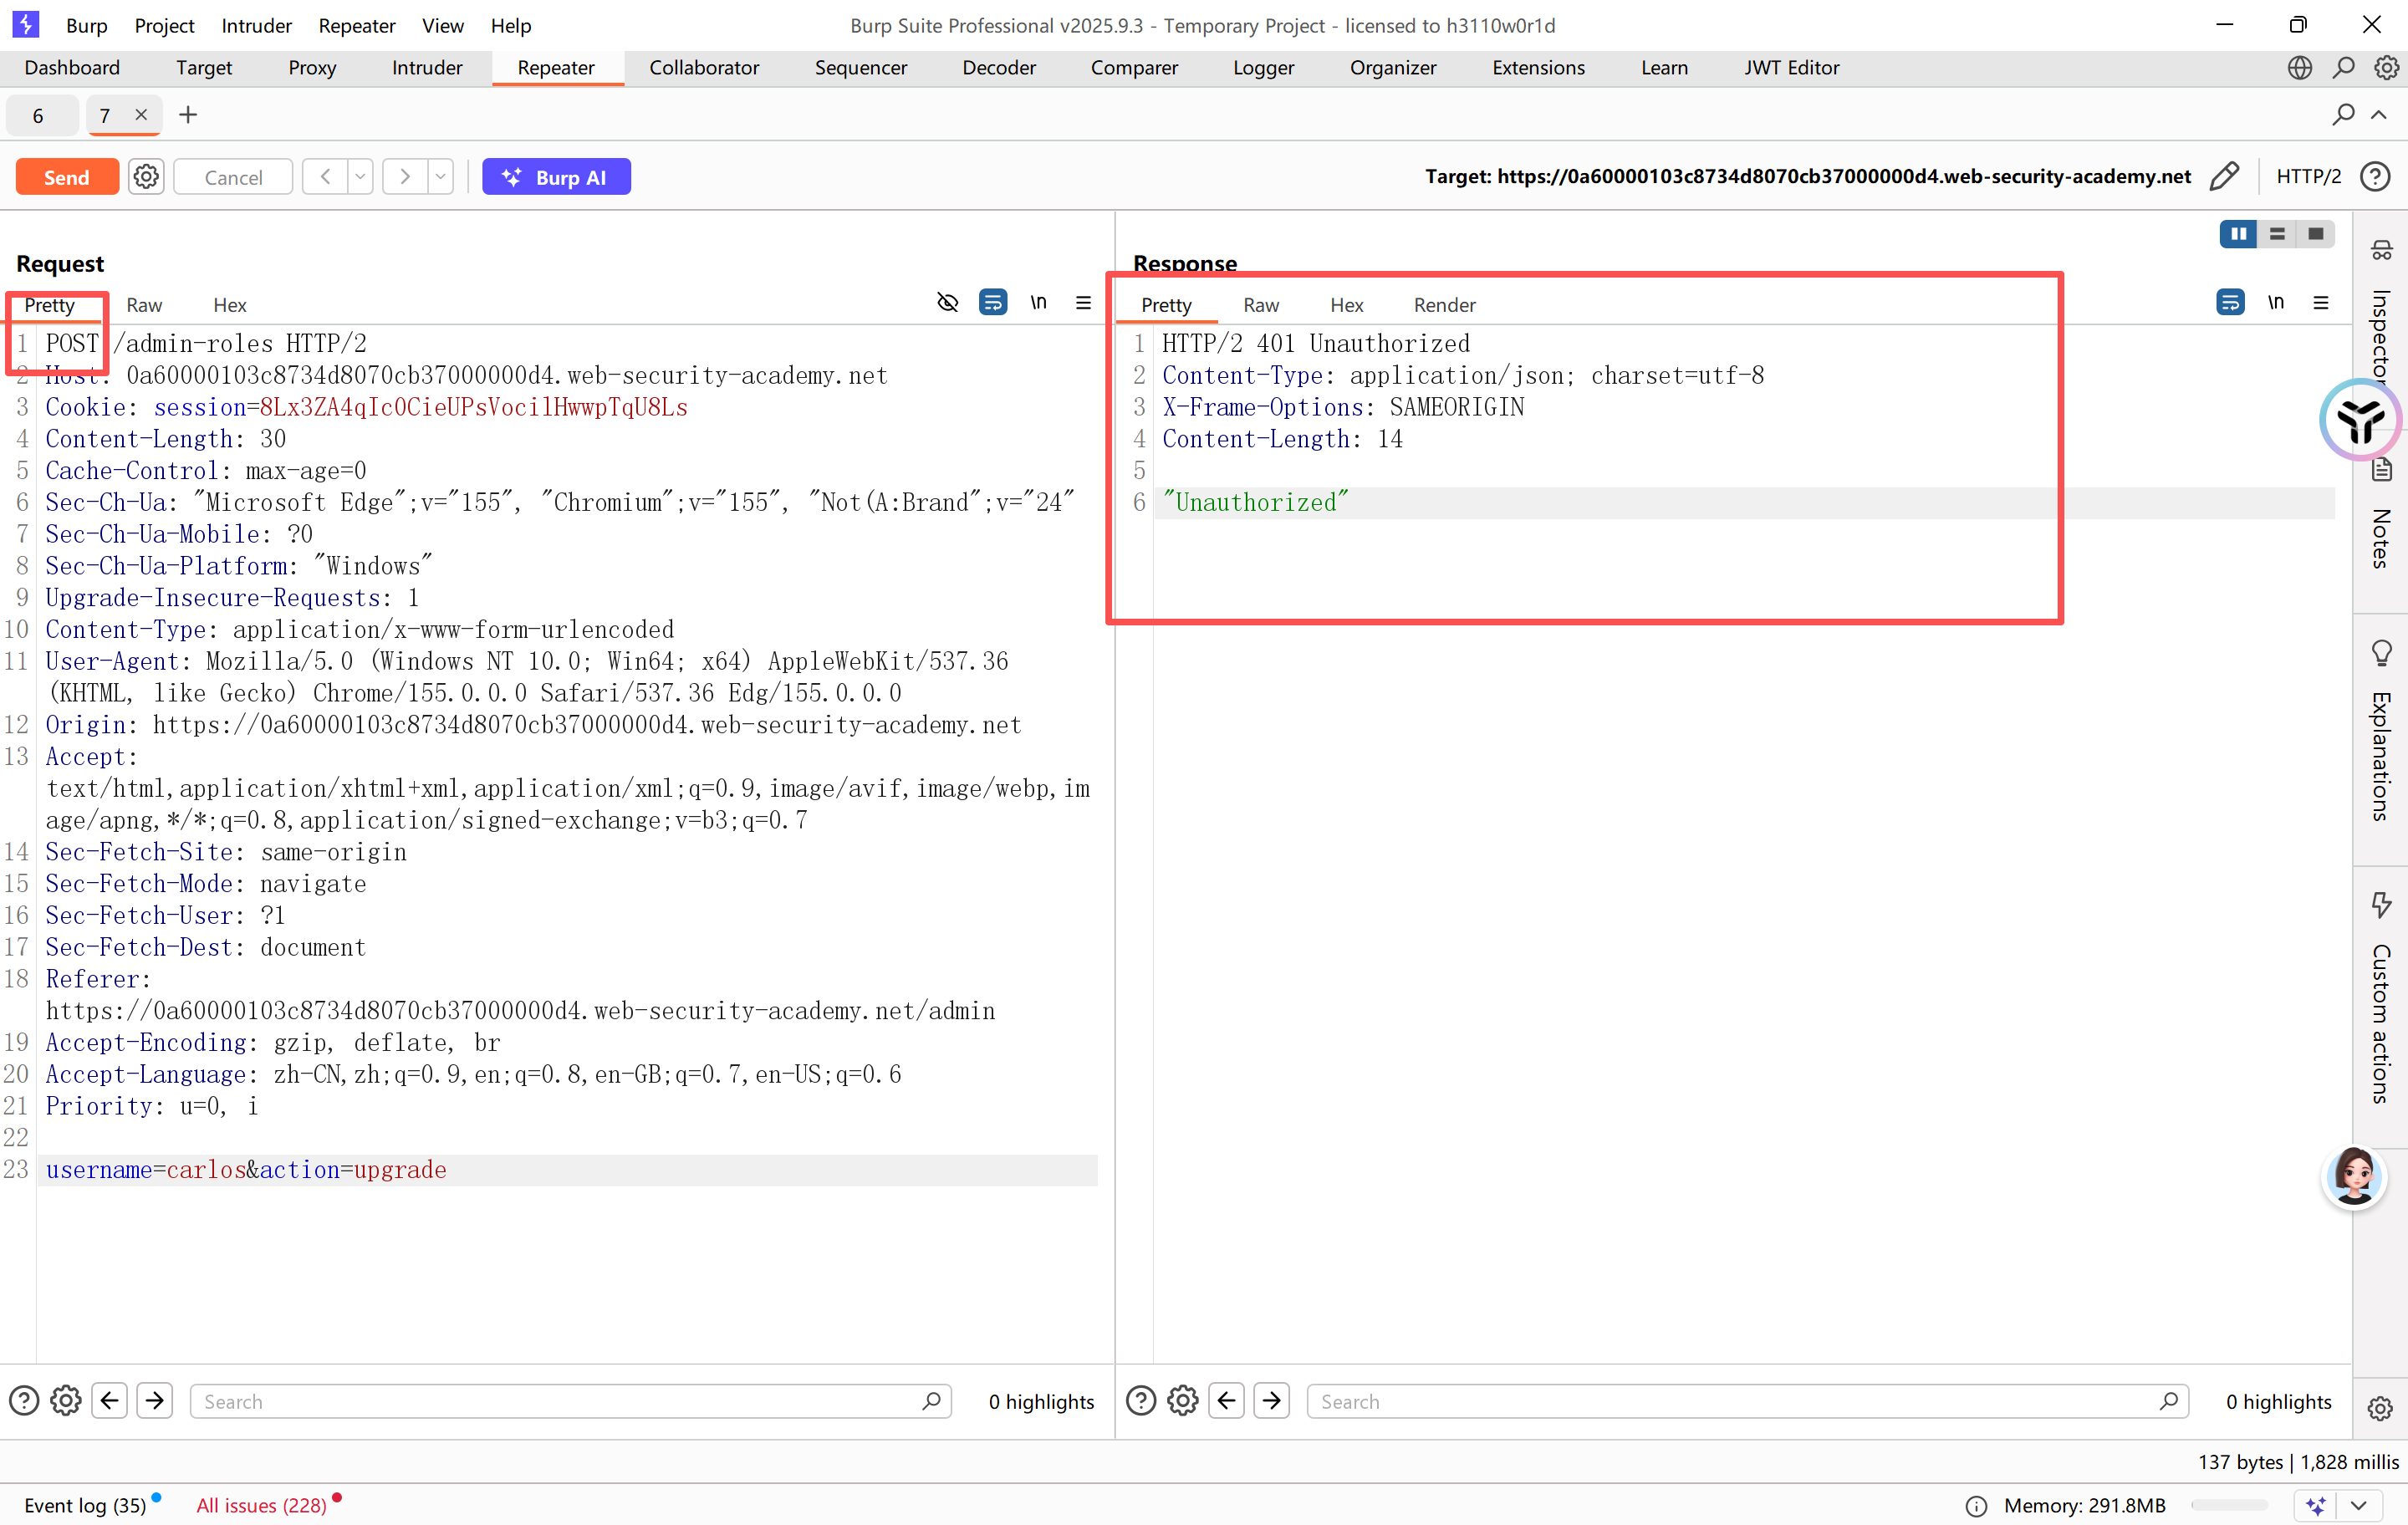This screenshot has width=2408, height=1525.
Task: Search Repeater tabs with the magnifier icon
Action: (x=2343, y=115)
